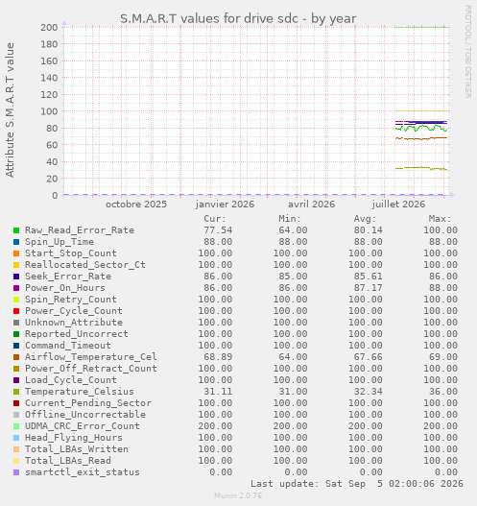Select the Airflow_Temperature_Cel legend label
The height and width of the screenshot is (506, 477).
coord(91,357)
